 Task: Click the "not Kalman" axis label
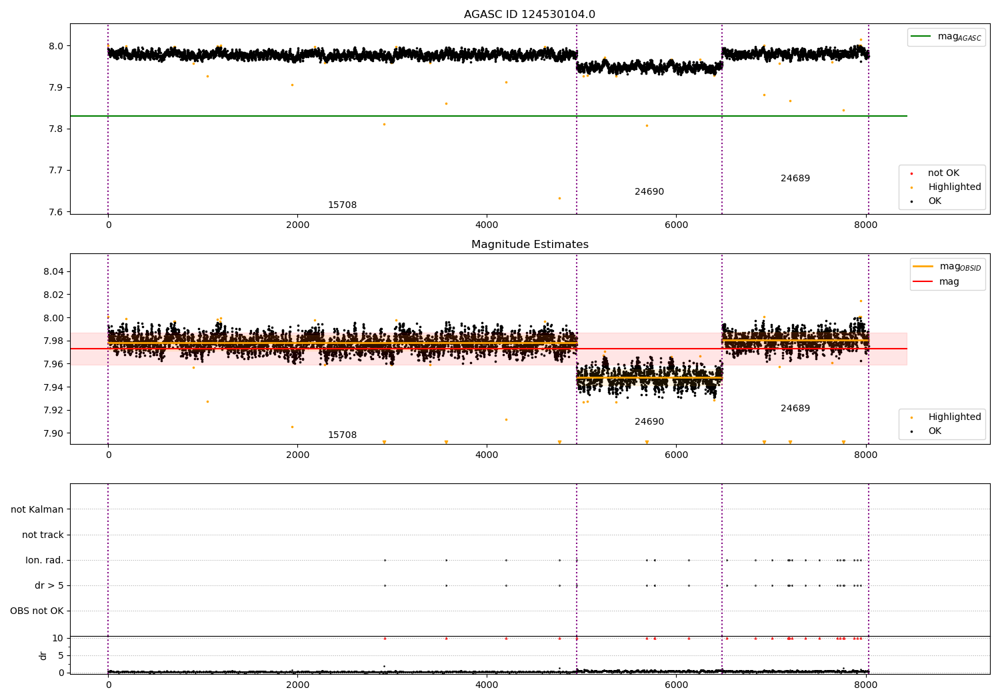(37, 510)
